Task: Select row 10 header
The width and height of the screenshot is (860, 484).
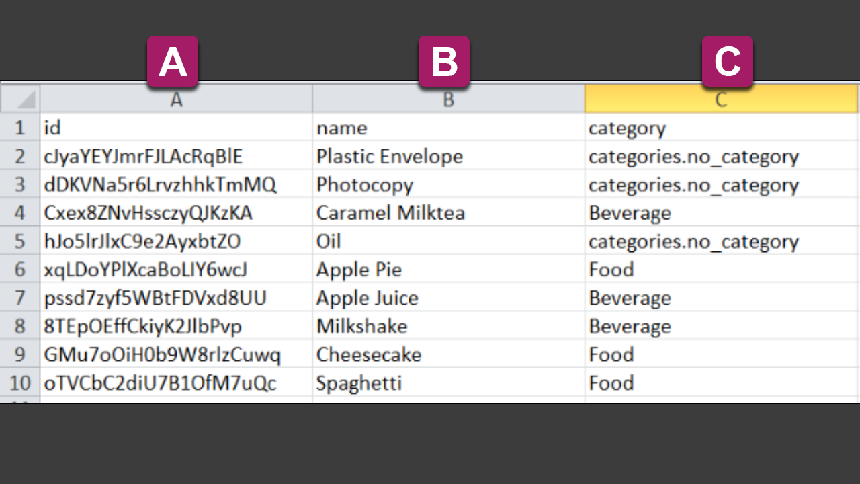Action: (x=20, y=382)
